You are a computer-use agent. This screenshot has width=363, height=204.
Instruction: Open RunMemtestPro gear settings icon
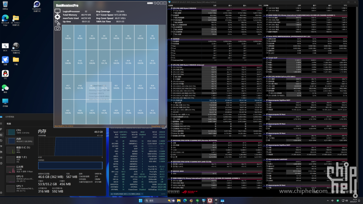[x=57, y=17]
